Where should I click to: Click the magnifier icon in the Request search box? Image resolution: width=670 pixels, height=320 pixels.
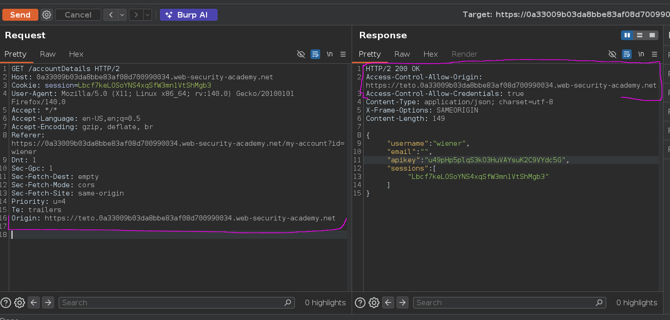pyautogui.click(x=288, y=302)
